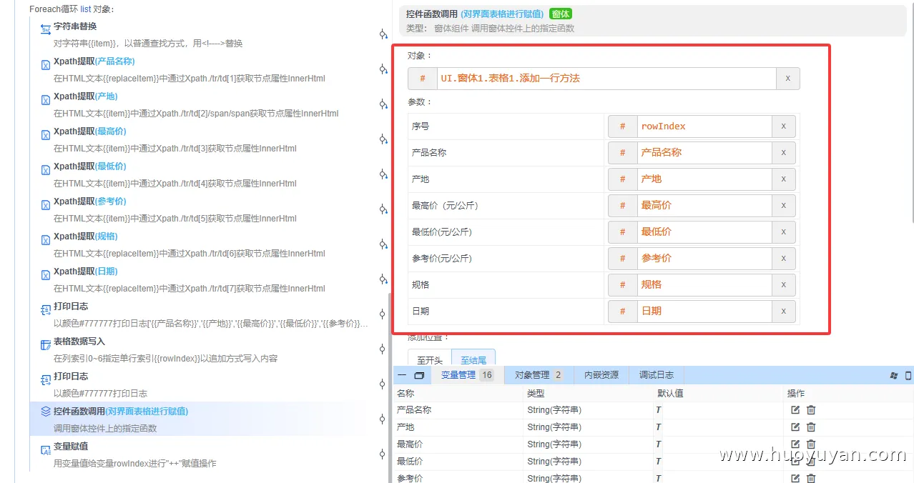
Task: Click the 表格数据写入 table icon
Action: tap(46, 344)
